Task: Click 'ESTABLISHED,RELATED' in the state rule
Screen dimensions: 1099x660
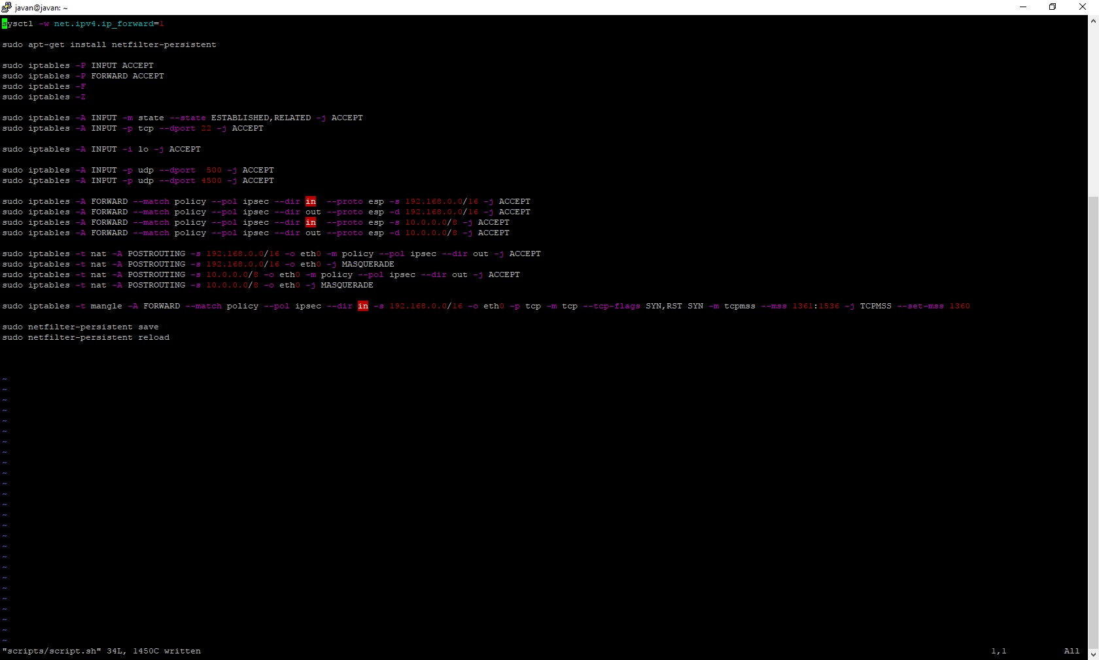Action: (261, 118)
